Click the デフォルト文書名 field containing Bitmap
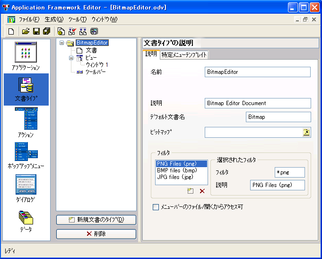322x259 pixels. tap(278, 117)
